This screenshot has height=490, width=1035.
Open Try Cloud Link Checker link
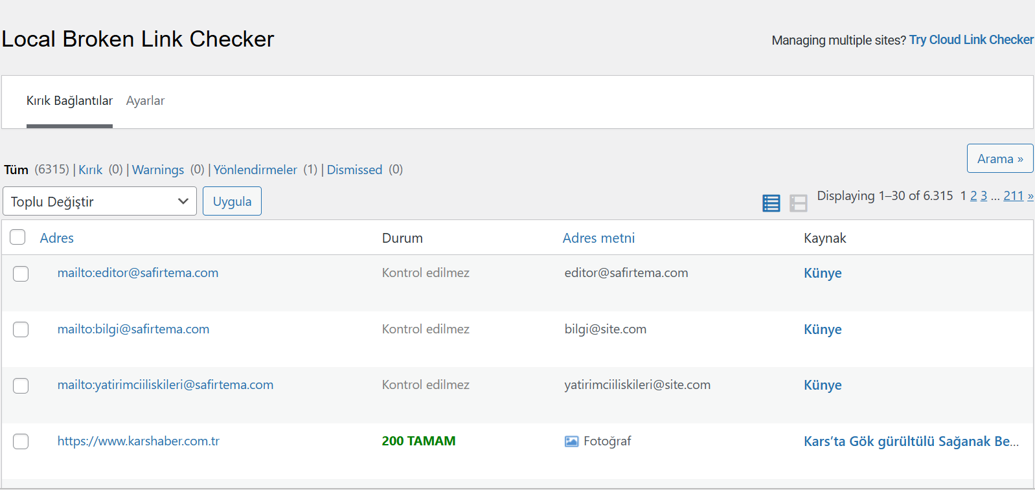[971, 39]
